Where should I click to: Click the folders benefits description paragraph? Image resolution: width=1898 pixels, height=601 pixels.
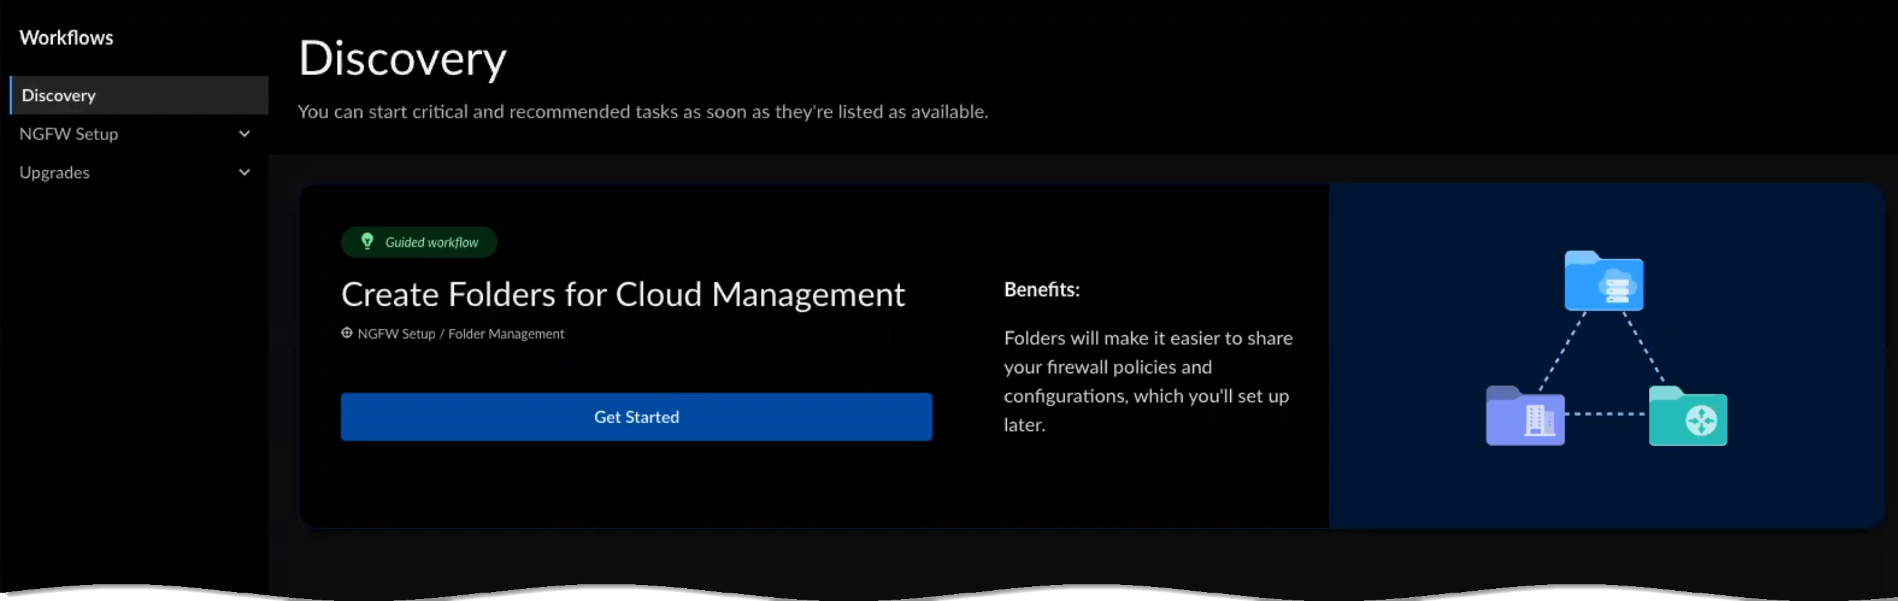[x=1147, y=381]
